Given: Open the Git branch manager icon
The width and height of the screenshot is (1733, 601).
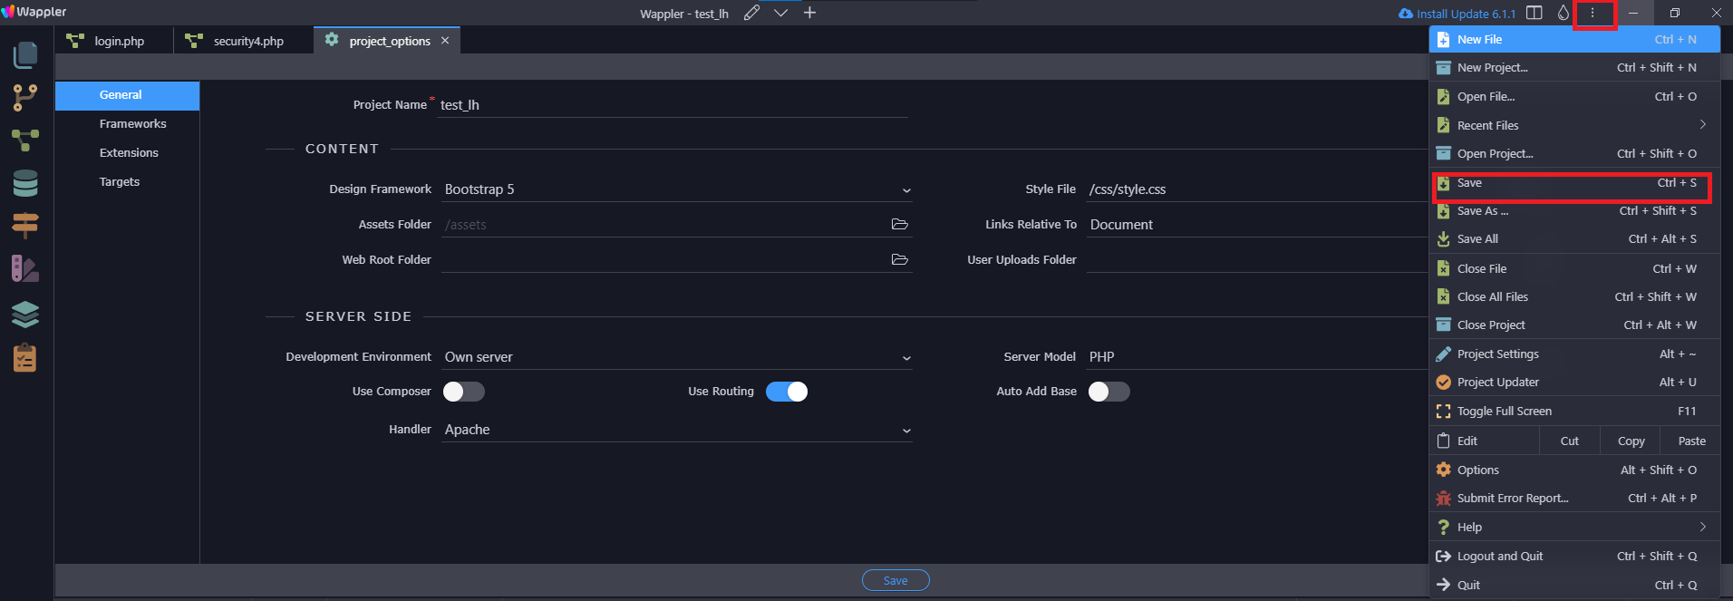Looking at the screenshot, I should [x=25, y=97].
